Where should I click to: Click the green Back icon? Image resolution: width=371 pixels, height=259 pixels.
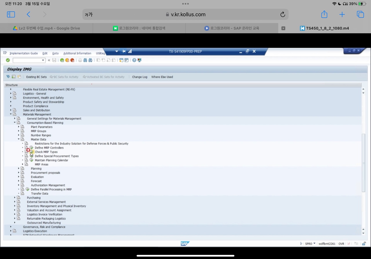click(62, 60)
